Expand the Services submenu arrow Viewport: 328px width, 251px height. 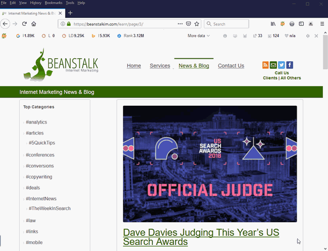pyautogui.click(x=173, y=68)
